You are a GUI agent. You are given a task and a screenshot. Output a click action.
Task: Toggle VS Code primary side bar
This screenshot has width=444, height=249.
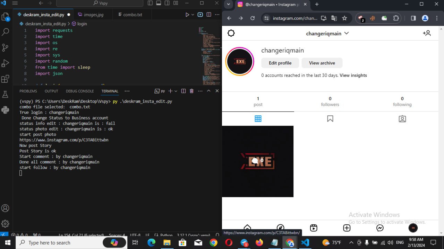tap(150, 3)
